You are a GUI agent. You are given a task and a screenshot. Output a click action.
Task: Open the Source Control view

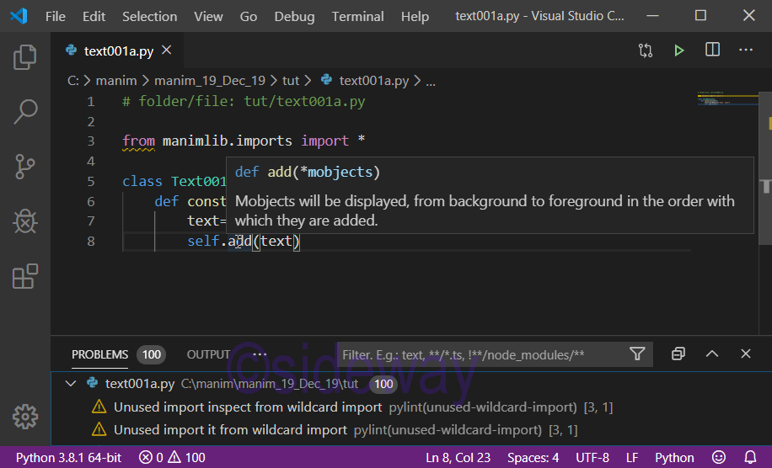(25, 166)
